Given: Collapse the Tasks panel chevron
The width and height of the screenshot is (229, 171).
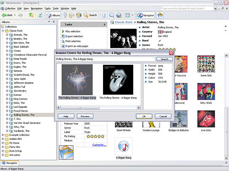Looking at the screenshot, I should click(x=105, y=24).
